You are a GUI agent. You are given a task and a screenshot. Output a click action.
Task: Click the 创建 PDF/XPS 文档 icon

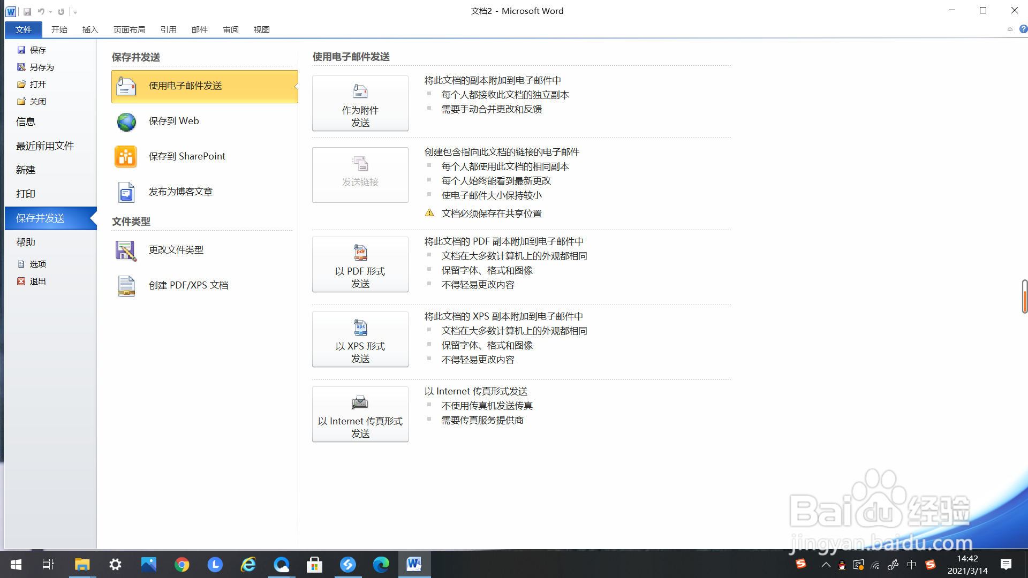coord(126,286)
